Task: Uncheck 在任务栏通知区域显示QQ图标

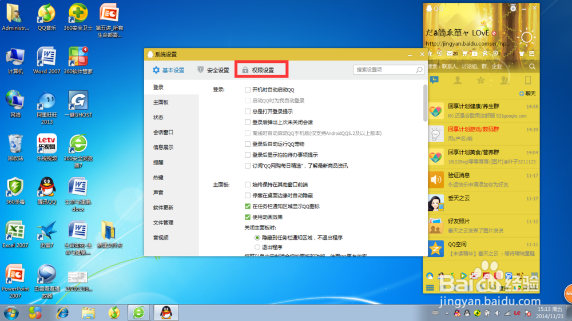Action: tap(248, 207)
